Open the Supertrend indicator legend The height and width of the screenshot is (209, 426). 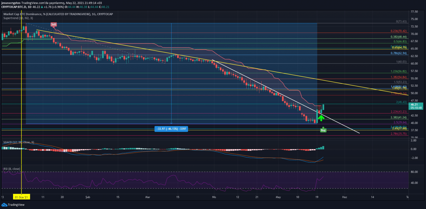coord(18,18)
